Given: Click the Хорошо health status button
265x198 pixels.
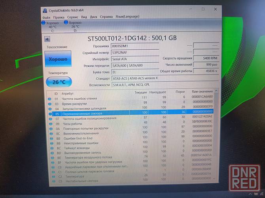Looking at the screenshot, I should click(58, 59).
